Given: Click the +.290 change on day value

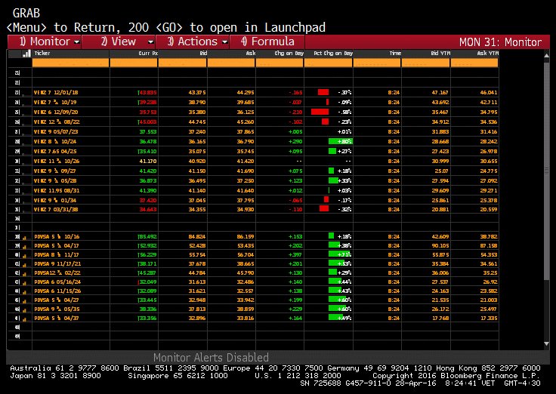Looking at the screenshot, I should (295, 141).
